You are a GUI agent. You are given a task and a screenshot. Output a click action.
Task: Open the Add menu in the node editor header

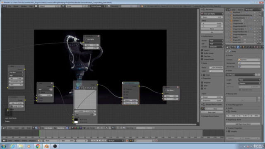pos(23,128)
